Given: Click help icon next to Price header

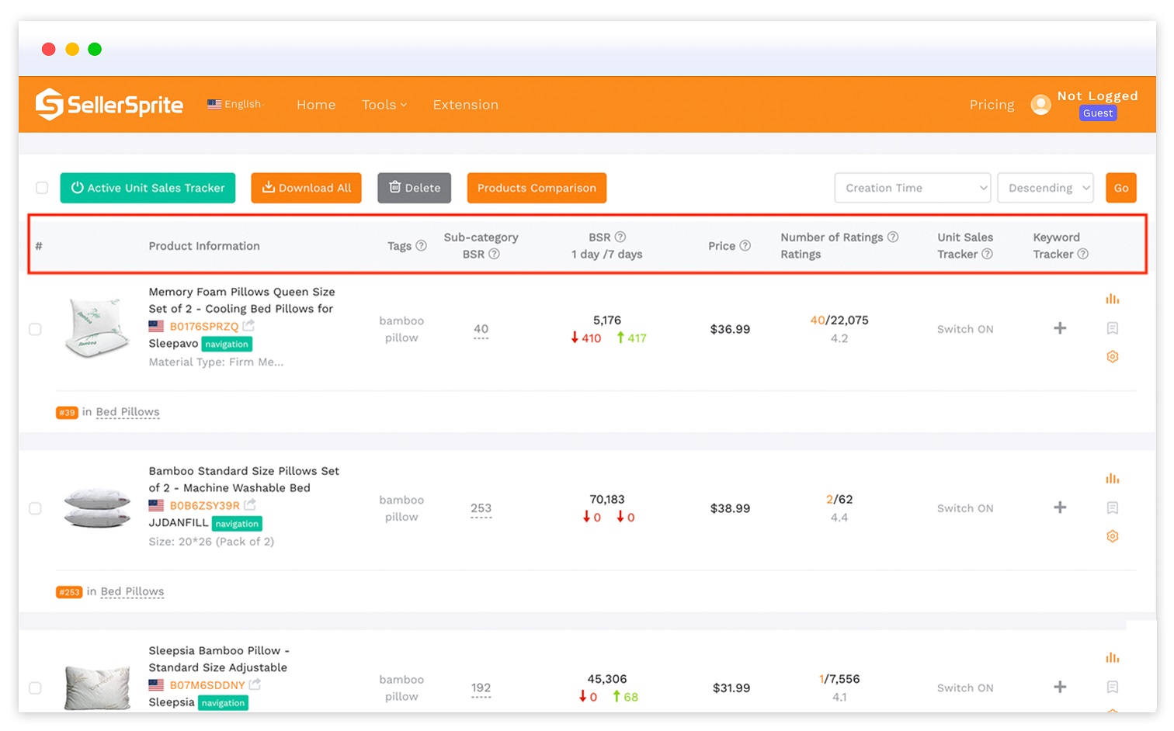Looking at the screenshot, I should coord(745,245).
